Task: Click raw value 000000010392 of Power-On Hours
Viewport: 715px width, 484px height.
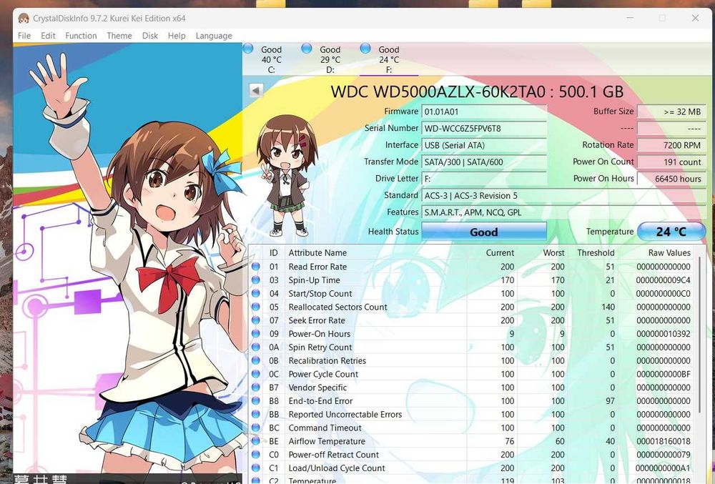Action: 664,334
